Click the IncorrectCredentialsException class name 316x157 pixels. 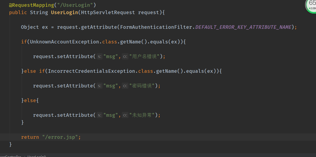(91, 71)
